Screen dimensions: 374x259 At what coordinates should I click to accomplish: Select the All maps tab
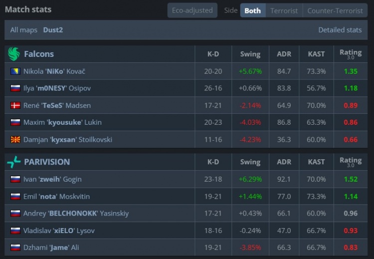click(24, 30)
